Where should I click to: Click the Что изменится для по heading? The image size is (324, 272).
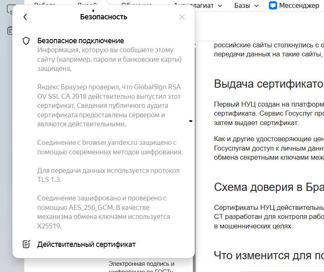[x=268, y=256]
